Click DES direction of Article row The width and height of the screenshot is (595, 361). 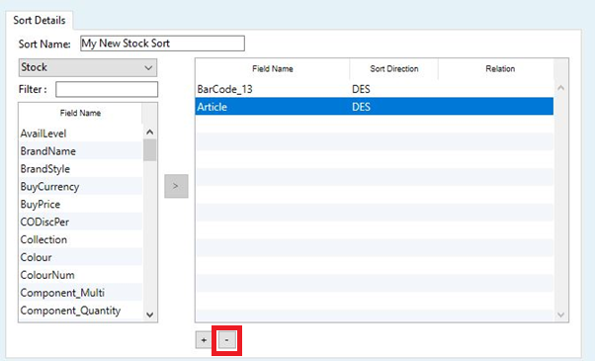click(x=361, y=107)
